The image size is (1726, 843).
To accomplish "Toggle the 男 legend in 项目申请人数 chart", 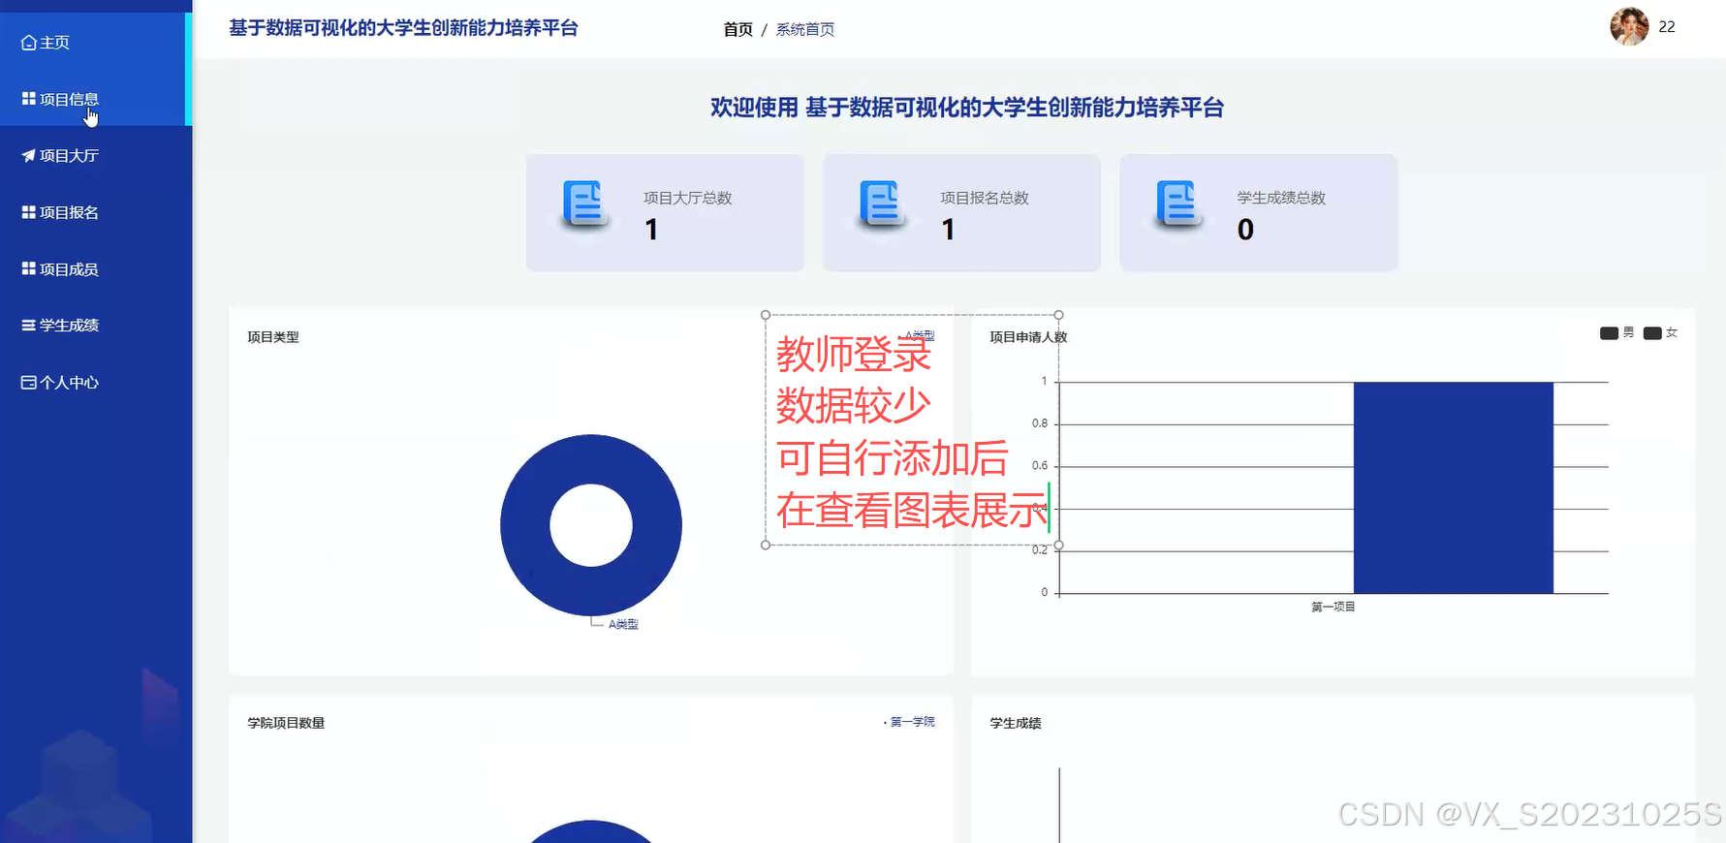I will pos(1616,333).
